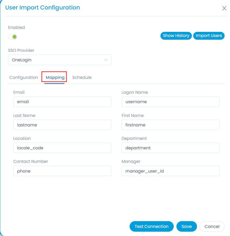Open the OneLogin provider selection box
230x236 pixels.
pos(60,60)
